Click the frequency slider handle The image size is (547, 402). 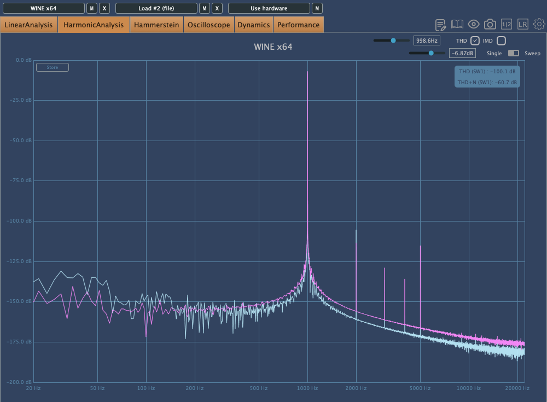(x=393, y=40)
